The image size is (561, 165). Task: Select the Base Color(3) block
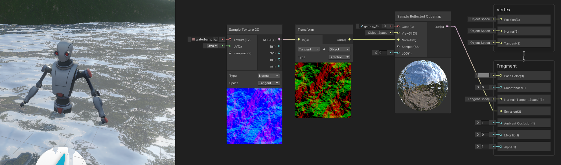tap(523, 75)
